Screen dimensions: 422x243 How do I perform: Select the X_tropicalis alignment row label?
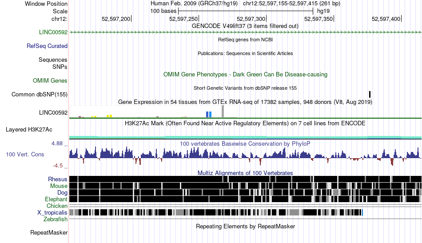tap(52, 213)
